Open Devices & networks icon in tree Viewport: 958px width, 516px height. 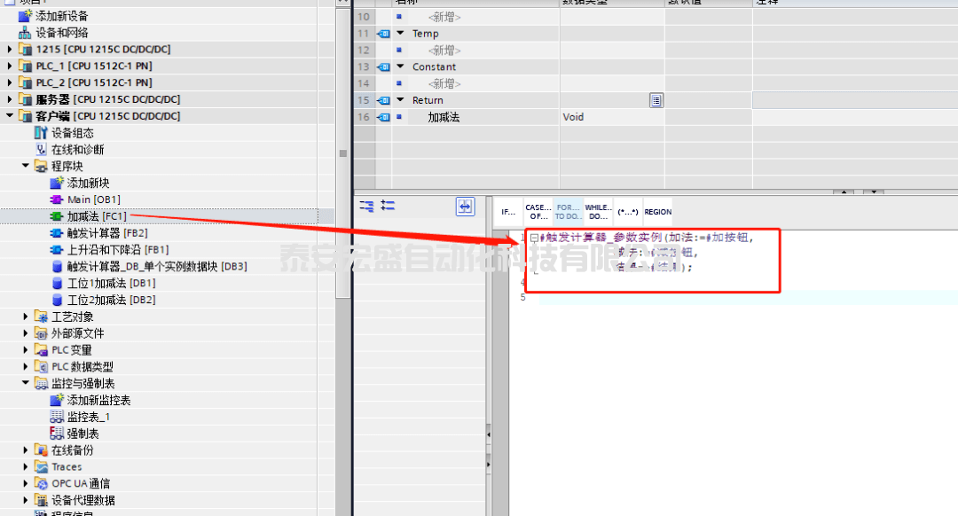pyautogui.click(x=25, y=33)
